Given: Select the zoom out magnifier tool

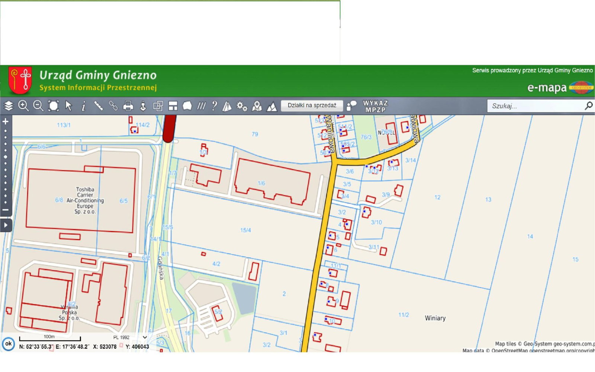Looking at the screenshot, I should tap(38, 106).
